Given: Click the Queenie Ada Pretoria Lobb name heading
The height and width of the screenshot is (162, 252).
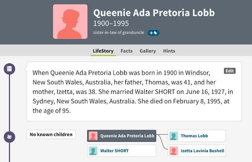Looking at the screenshot, I should pyautogui.click(x=154, y=13).
